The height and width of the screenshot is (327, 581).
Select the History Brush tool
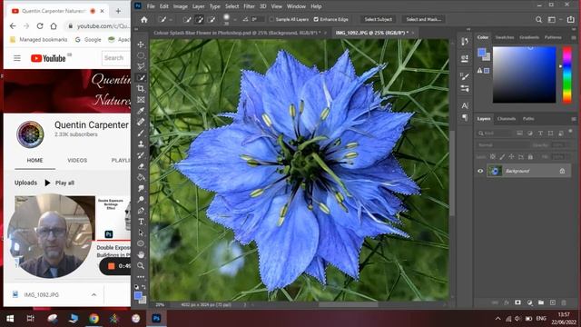pos(141,155)
